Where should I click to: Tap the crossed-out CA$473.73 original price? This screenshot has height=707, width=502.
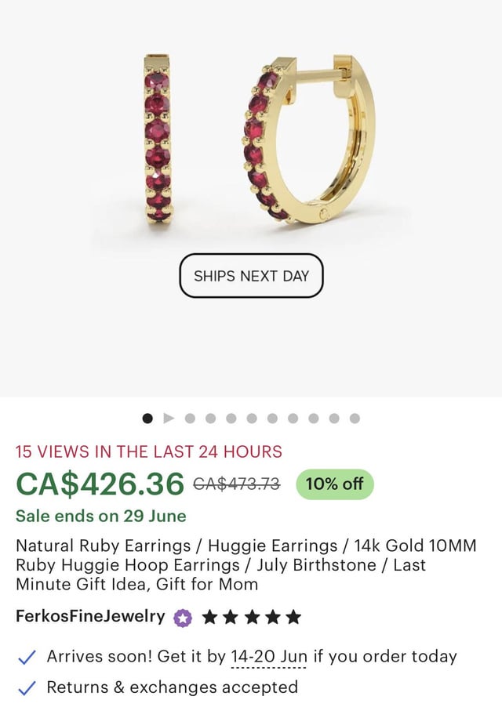tap(236, 484)
